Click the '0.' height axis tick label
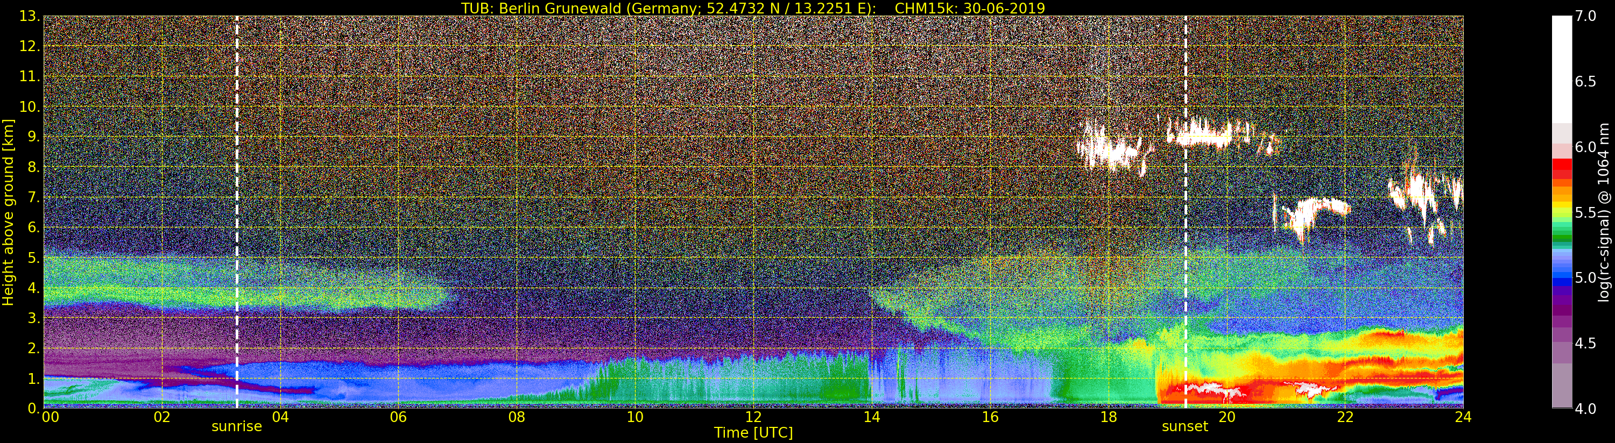Viewport: 1615px width, 443px height. tap(34, 408)
